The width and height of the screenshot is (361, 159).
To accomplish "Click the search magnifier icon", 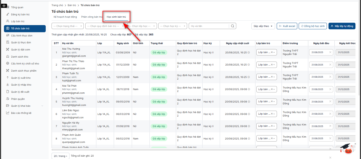I will [x=233, y=26].
